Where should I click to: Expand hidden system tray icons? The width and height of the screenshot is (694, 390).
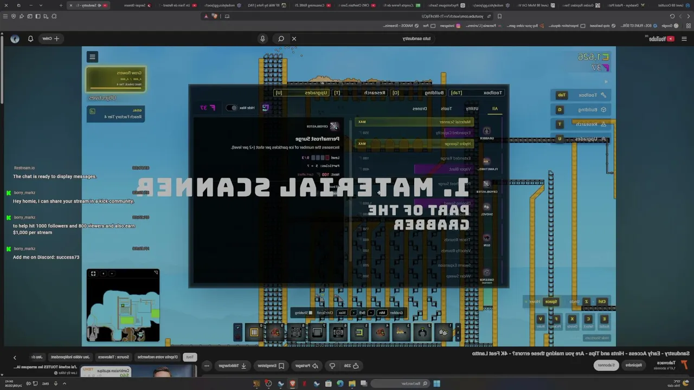[x=64, y=383]
